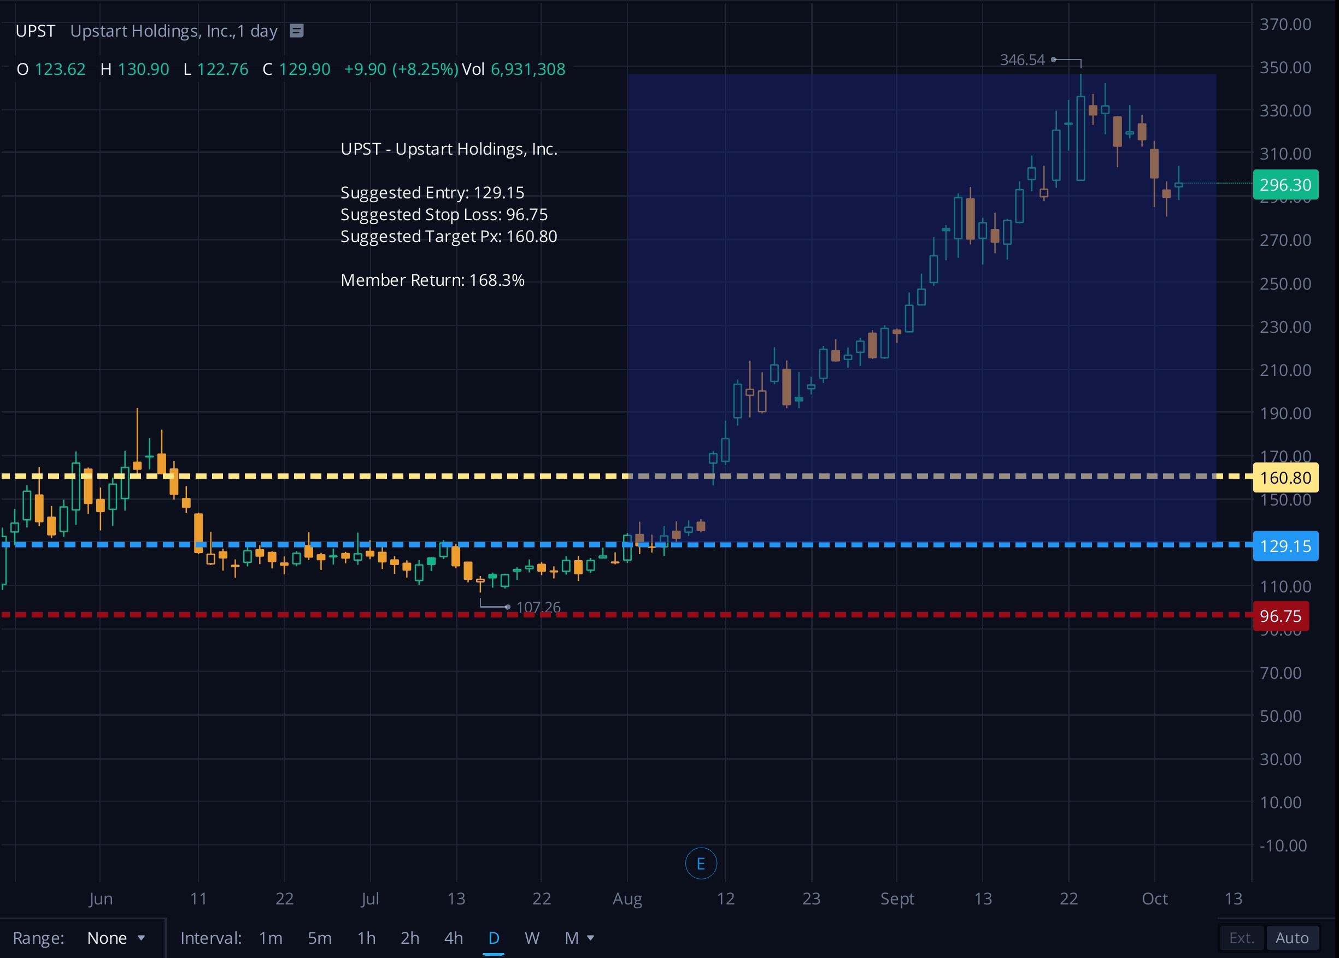Select the 1h interval
This screenshot has width=1339, height=958.
pos(366,938)
